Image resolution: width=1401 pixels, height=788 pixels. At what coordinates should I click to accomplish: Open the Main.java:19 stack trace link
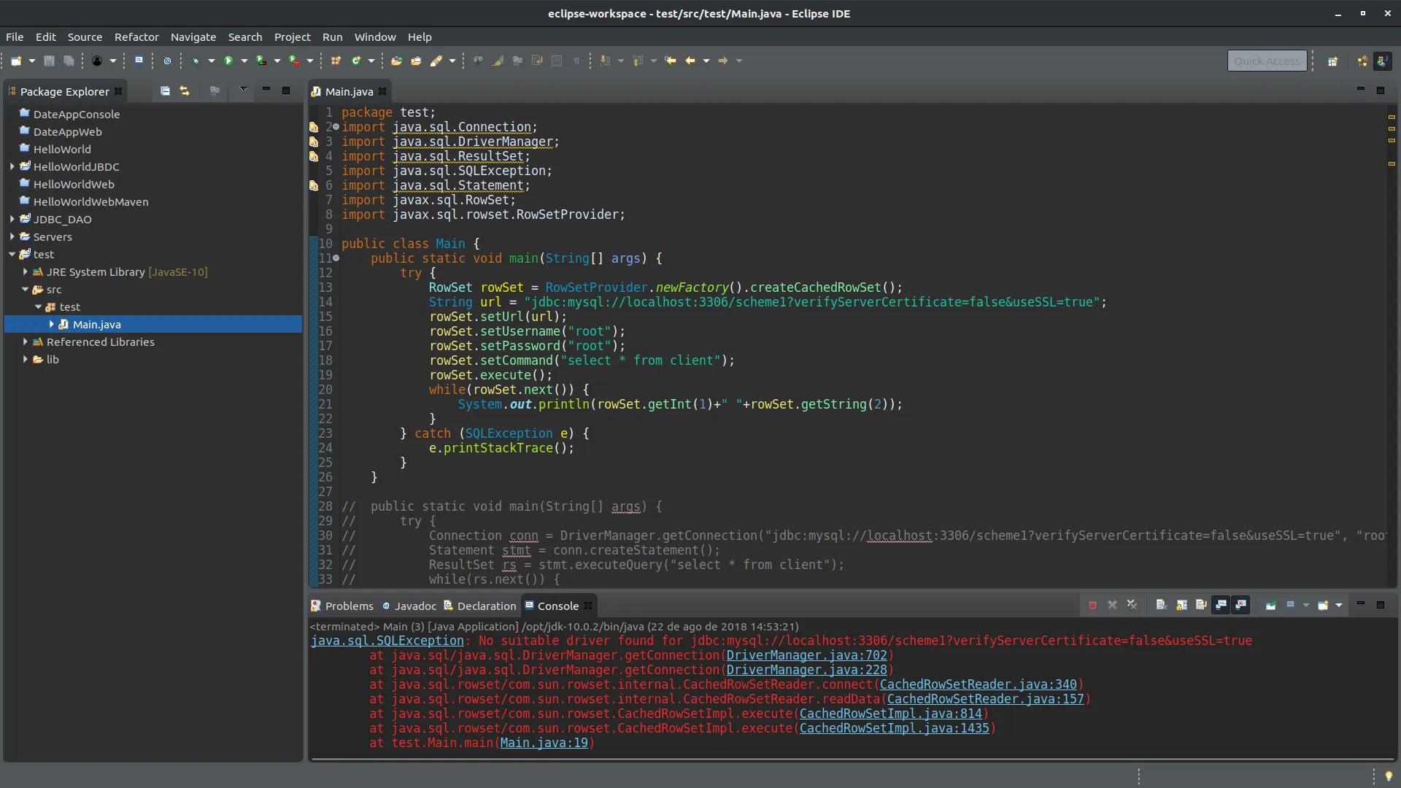tap(544, 743)
